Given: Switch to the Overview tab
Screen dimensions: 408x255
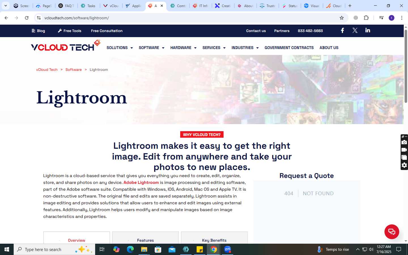Looking at the screenshot, I should pyautogui.click(x=76, y=238).
